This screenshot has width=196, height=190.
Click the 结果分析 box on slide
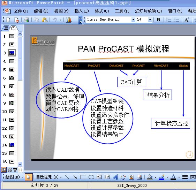(157, 95)
